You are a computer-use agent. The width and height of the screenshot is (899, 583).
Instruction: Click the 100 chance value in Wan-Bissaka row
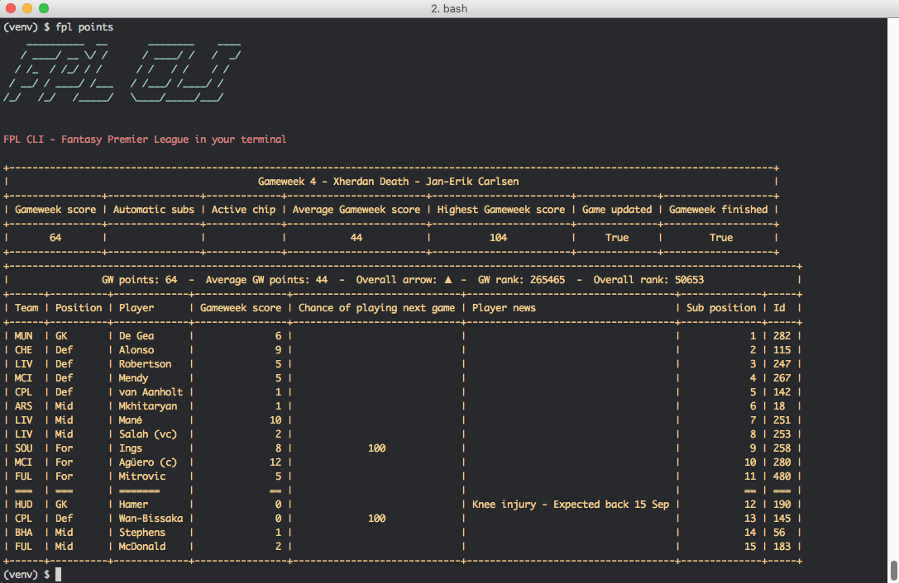coord(376,519)
